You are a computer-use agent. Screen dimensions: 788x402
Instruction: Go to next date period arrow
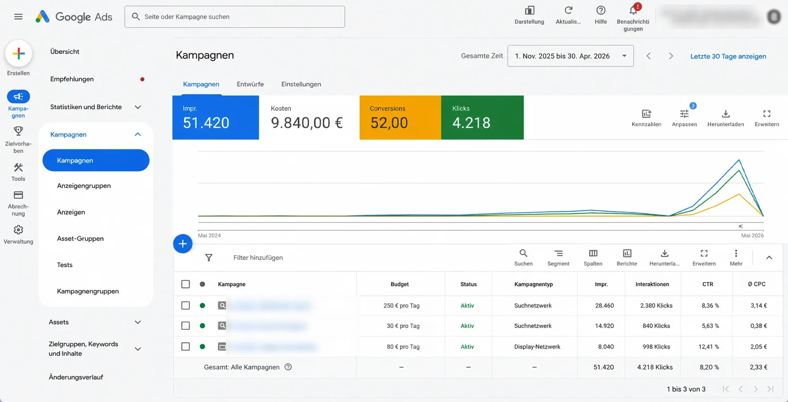coord(671,56)
